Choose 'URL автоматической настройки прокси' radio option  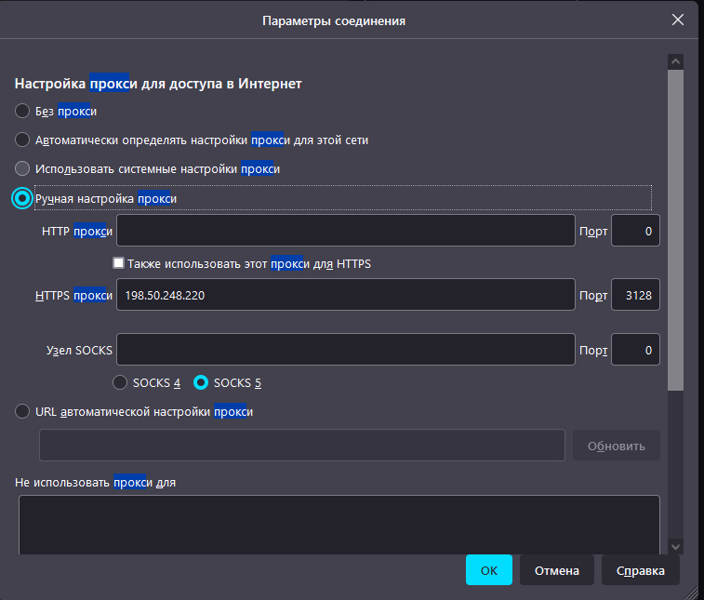22,411
